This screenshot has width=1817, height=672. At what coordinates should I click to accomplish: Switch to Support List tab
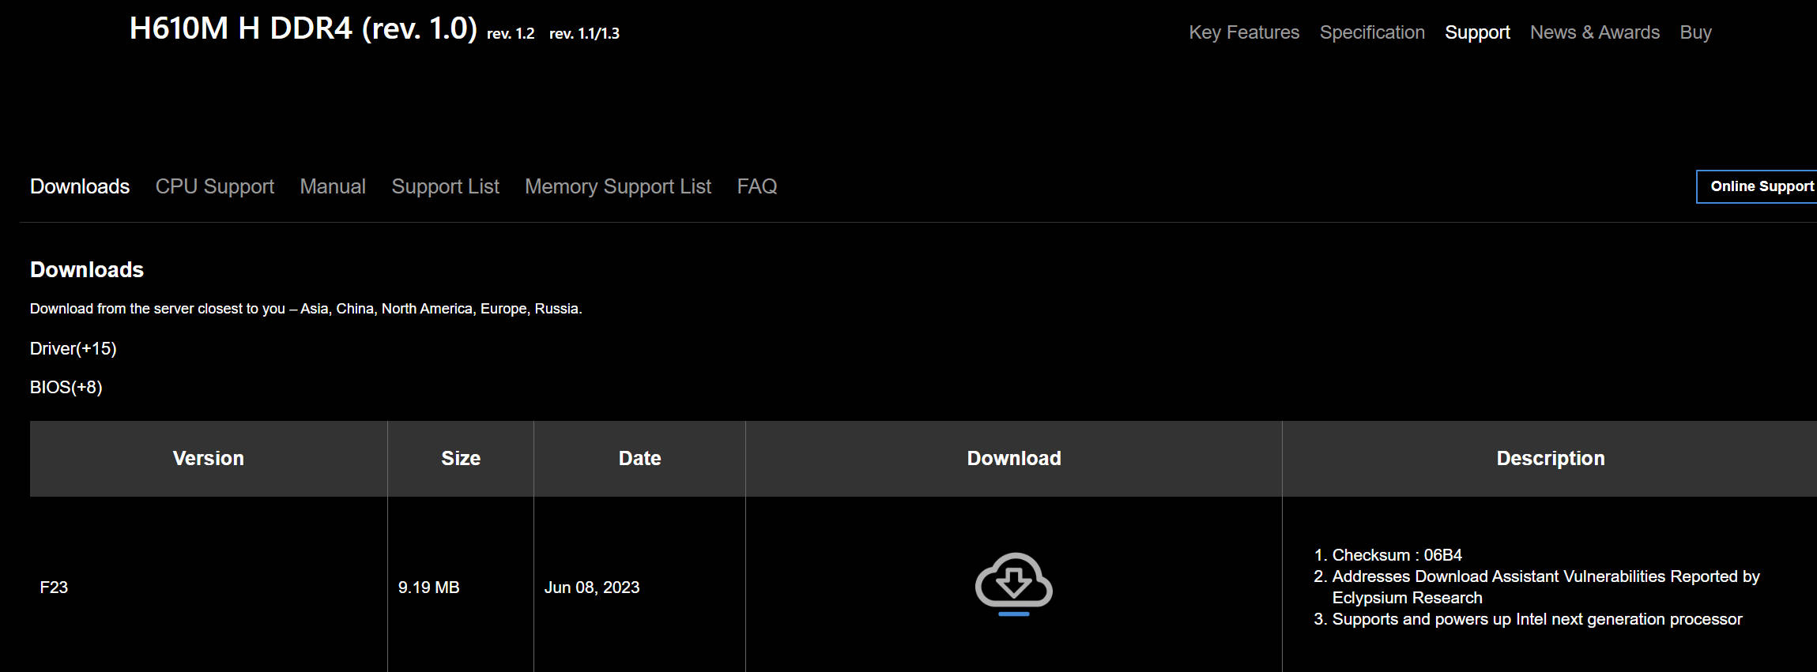pos(446,186)
